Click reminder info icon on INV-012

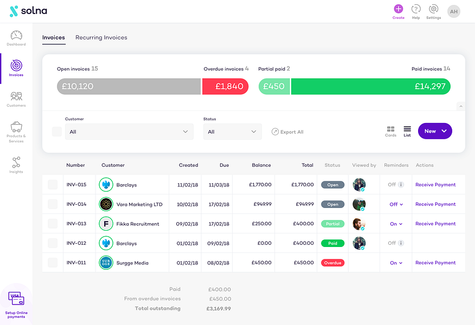pyautogui.click(x=401, y=243)
